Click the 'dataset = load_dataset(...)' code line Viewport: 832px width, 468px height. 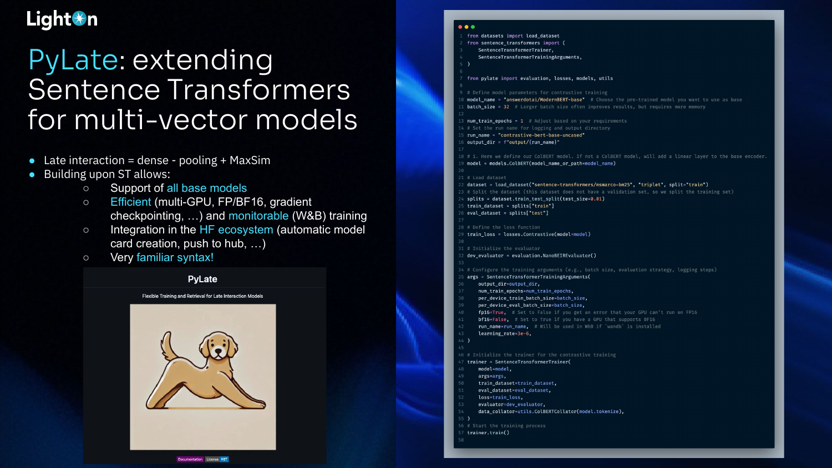tap(587, 185)
